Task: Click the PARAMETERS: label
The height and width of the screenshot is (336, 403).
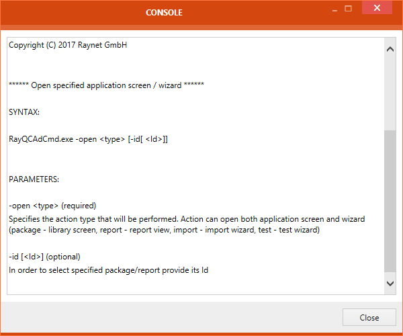Action: tap(34, 179)
